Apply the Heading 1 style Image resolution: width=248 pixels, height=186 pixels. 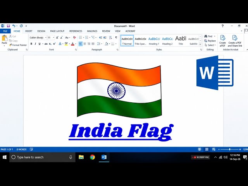point(154,41)
